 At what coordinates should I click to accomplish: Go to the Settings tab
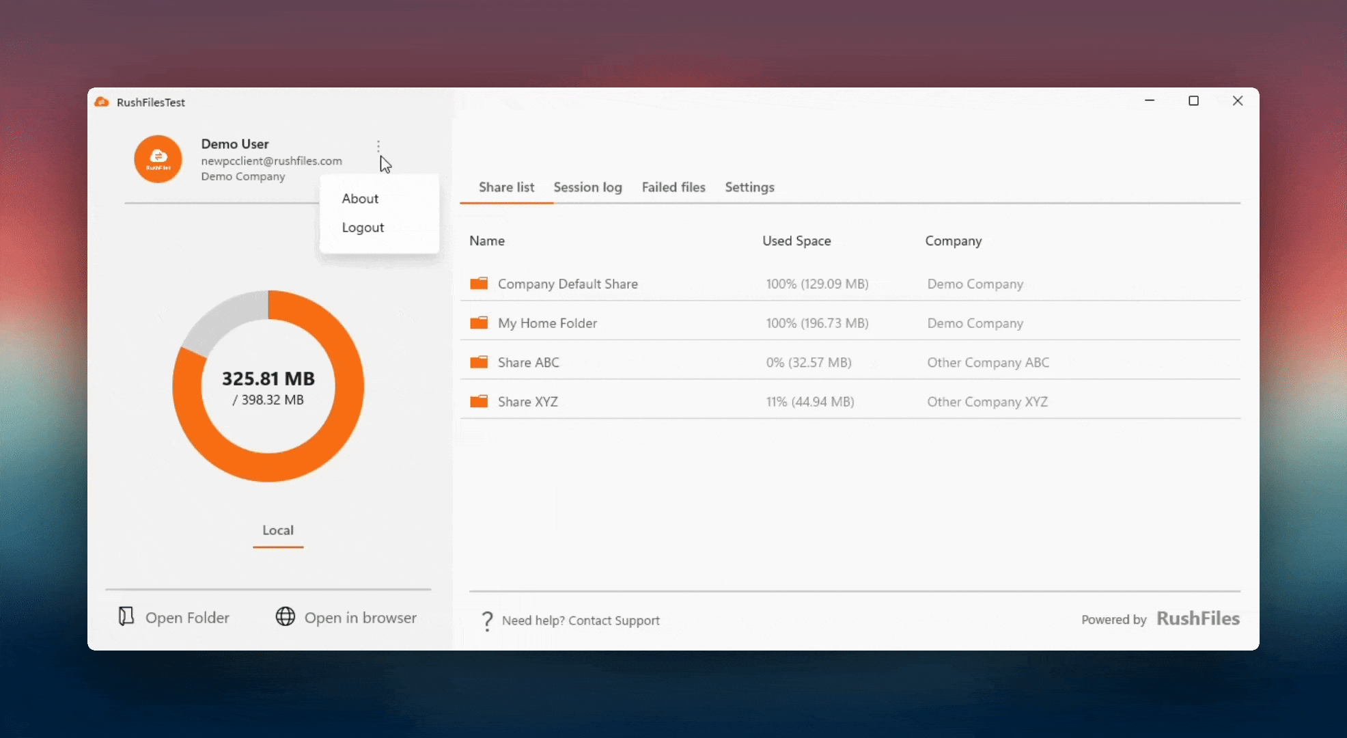pyautogui.click(x=749, y=187)
